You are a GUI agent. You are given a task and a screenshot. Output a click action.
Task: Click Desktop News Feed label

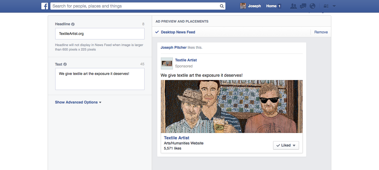pyautogui.click(x=178, y=32)
